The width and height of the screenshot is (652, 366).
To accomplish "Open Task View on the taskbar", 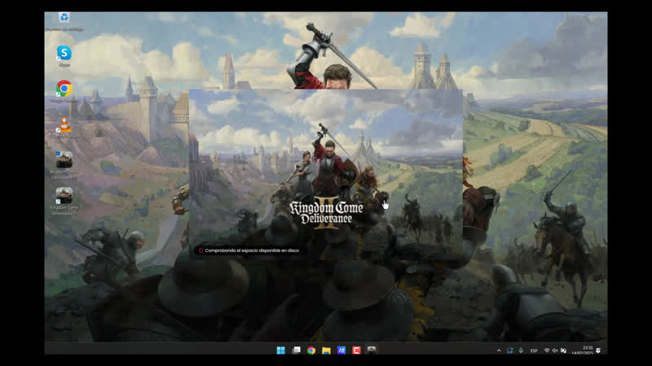I will click(296, 351).
